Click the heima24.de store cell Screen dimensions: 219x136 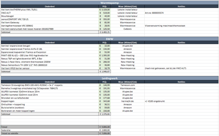128,101
